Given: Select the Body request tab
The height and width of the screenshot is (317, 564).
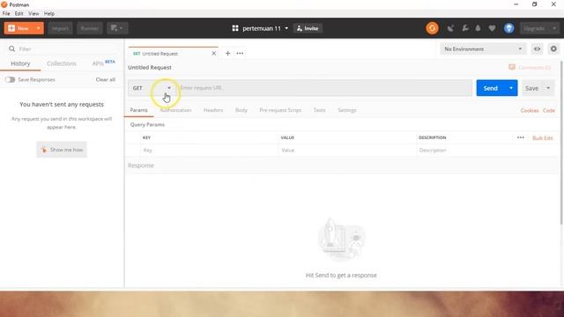Looking at the screenshot, I should click(x=241, y=110).
